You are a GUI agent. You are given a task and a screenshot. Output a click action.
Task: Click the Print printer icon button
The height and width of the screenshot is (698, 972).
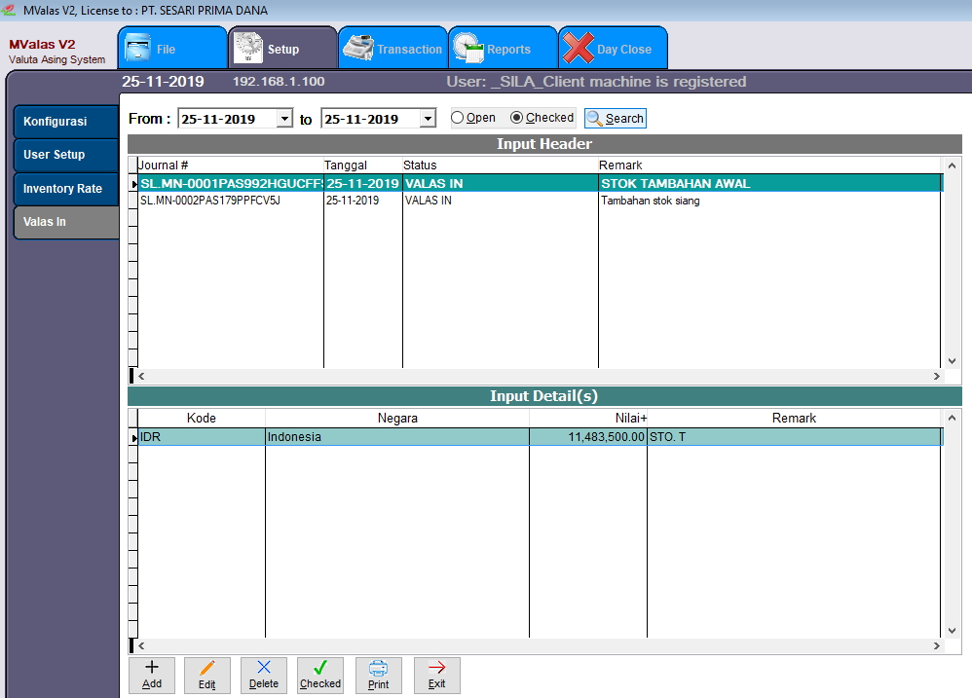tap(378, 675)
